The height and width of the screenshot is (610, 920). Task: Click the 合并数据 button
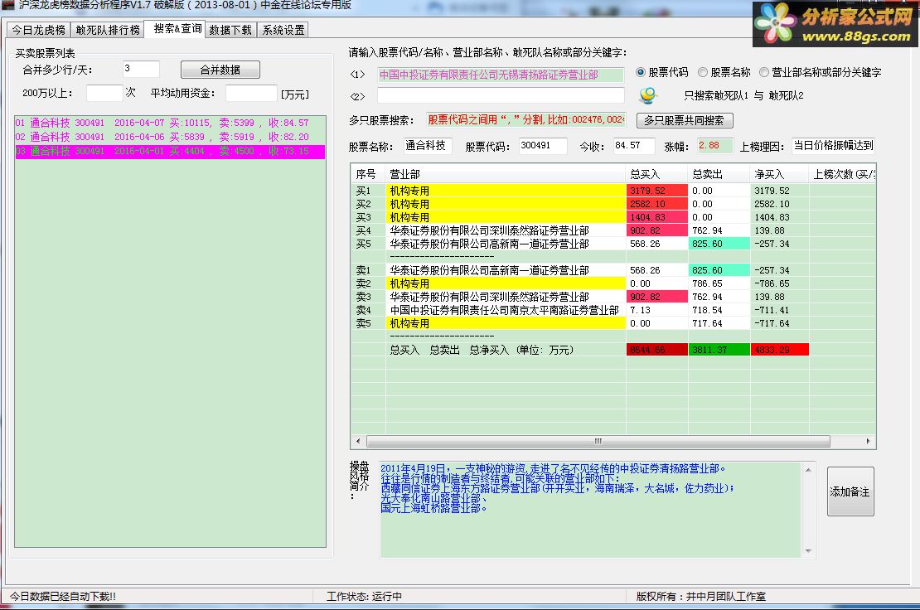(x=220, y=70)
